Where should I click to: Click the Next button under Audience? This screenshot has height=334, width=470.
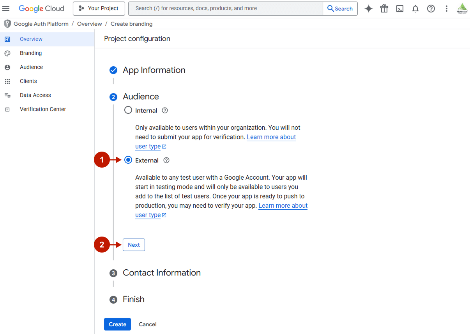[x=134, y=244]
